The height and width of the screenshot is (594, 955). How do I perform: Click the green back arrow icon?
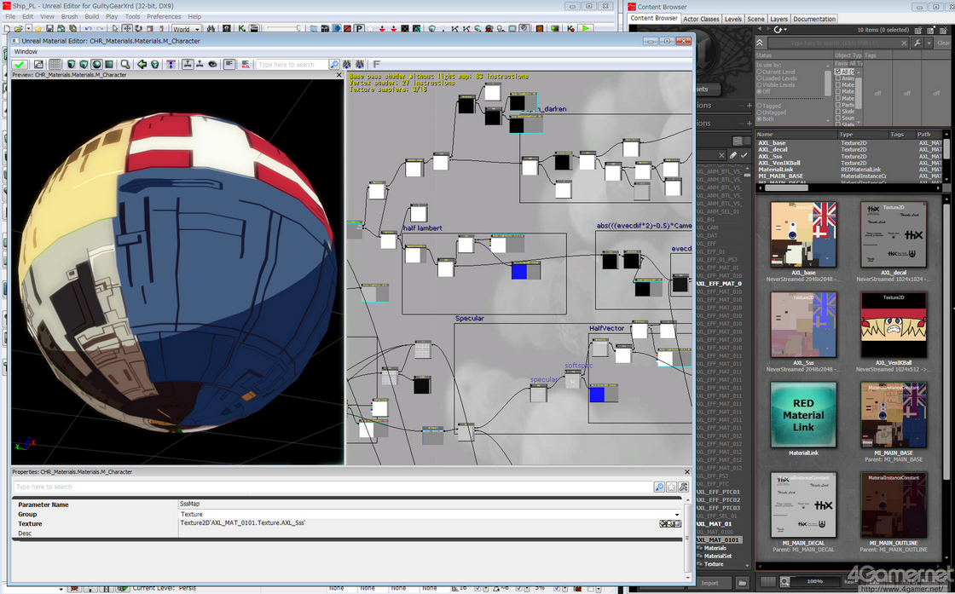(142, 65)
